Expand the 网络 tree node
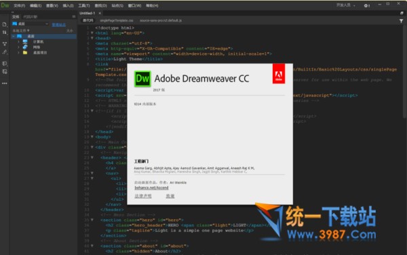 (18, 47)
